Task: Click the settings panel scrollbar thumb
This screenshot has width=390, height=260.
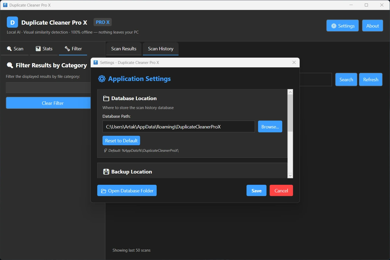Action: pyautogui.click(x=290, y=113)
